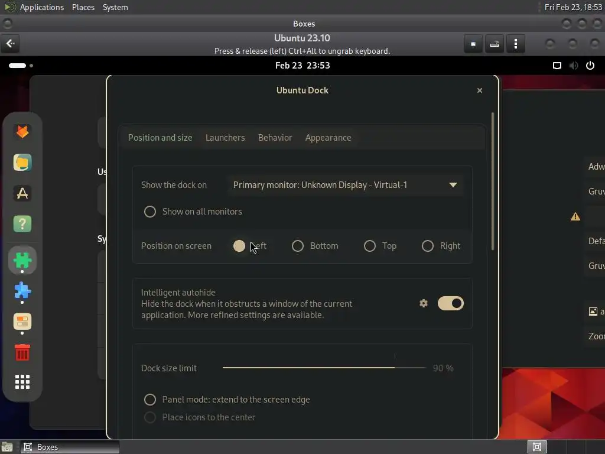This screenshot has width=605, height=454.
Task: Switch to the Launchers tab
Action: [225, 138]
